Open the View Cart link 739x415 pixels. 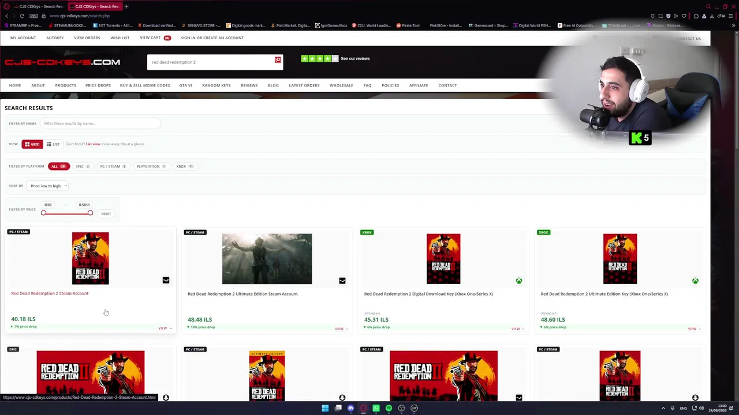point(155,38)
